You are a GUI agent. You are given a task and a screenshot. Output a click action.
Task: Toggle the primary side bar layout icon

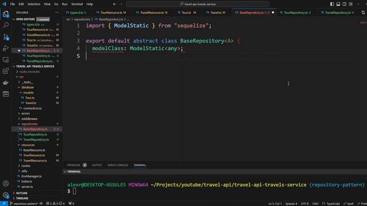332,4
